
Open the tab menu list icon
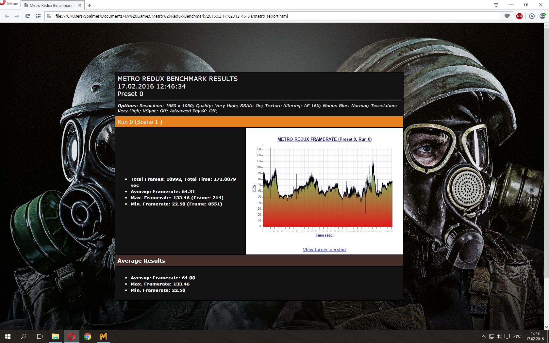pyautogui.click(x=496, y=5)
